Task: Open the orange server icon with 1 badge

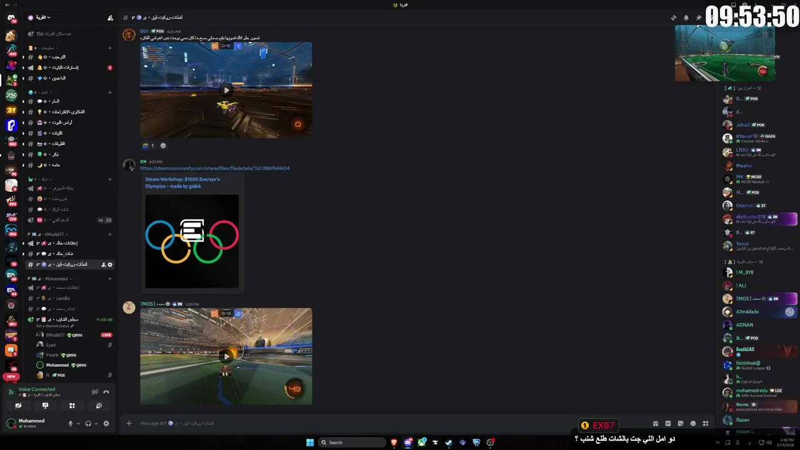Action: [x=11, y=350]
